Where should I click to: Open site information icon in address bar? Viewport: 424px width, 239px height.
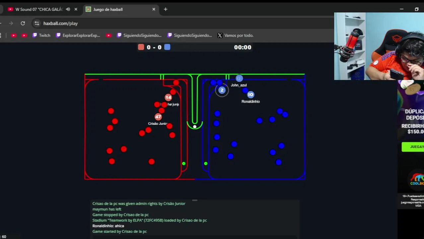(37, 23)
